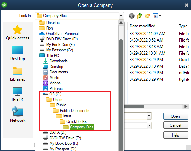The width and height of the screenshot is (191, 151).
Task: Select Network in the places sidebar
Action: 17,115
